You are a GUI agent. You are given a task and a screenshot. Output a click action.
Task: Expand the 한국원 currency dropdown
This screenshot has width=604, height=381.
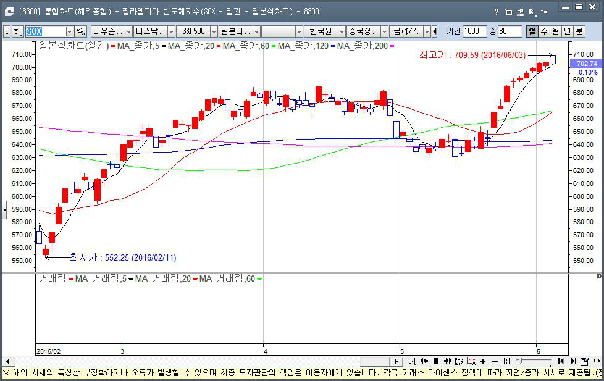pos(341,31)
